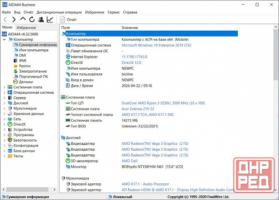Expand the Системная плата node arrow
Screen dimensions: 279x200
click(x=4, y=87)
